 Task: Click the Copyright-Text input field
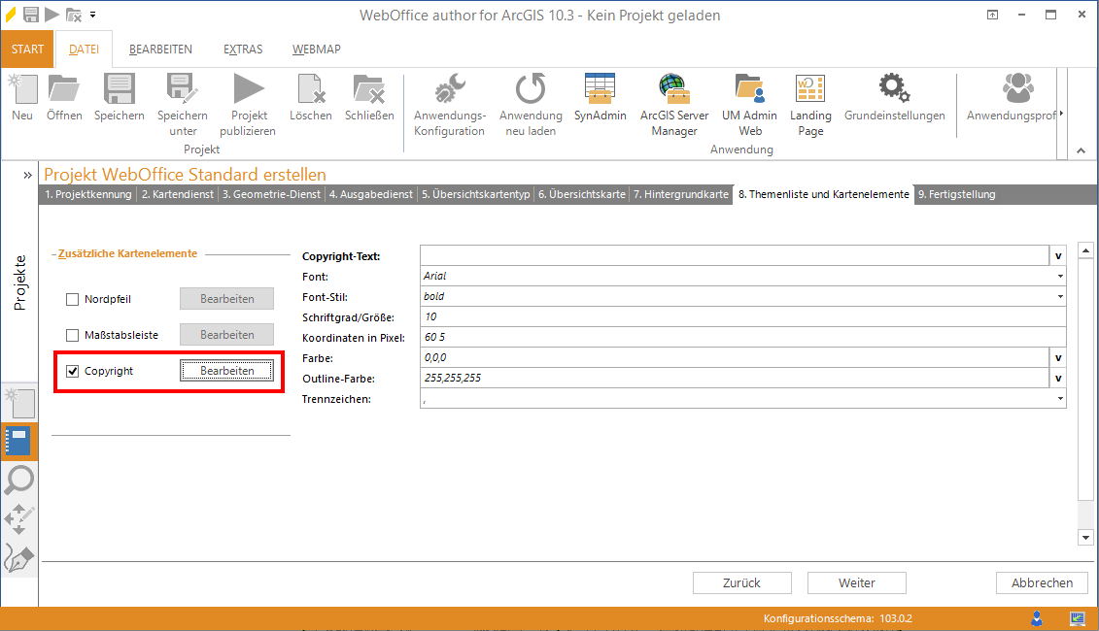tap(734, 256)
